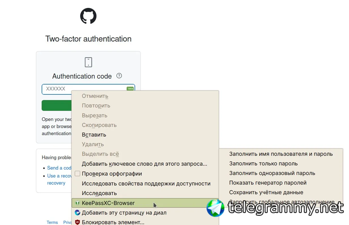349x225 pixels.
Task: Choose Выделить всё in the context menu
Action: tap(145, 154)
